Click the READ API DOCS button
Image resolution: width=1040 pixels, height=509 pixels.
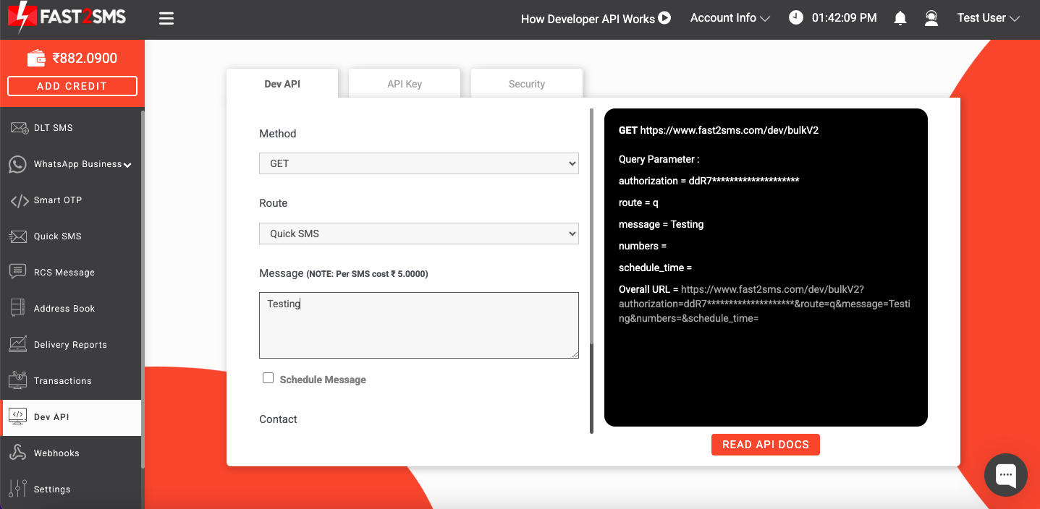[766, 444]
